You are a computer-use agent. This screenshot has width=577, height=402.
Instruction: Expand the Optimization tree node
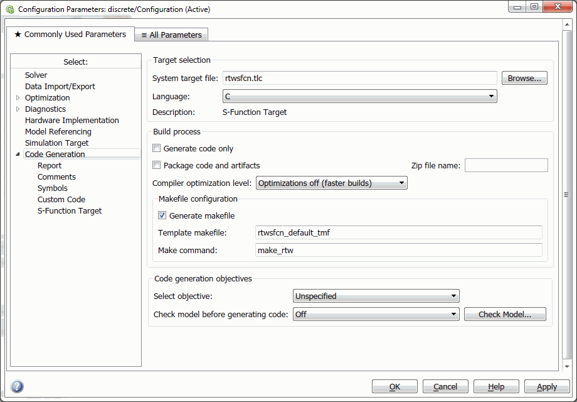18,97
